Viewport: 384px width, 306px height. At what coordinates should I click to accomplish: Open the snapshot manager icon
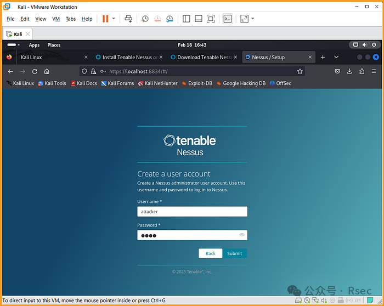click(170, 19)
